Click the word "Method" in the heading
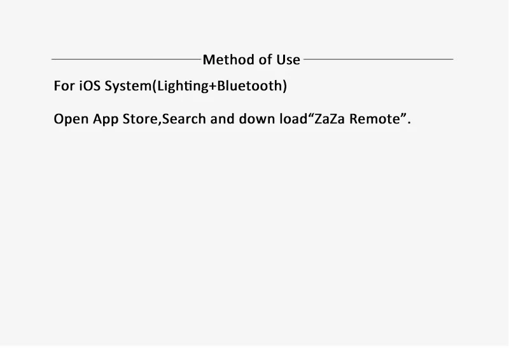 click(x=229, y=60)
